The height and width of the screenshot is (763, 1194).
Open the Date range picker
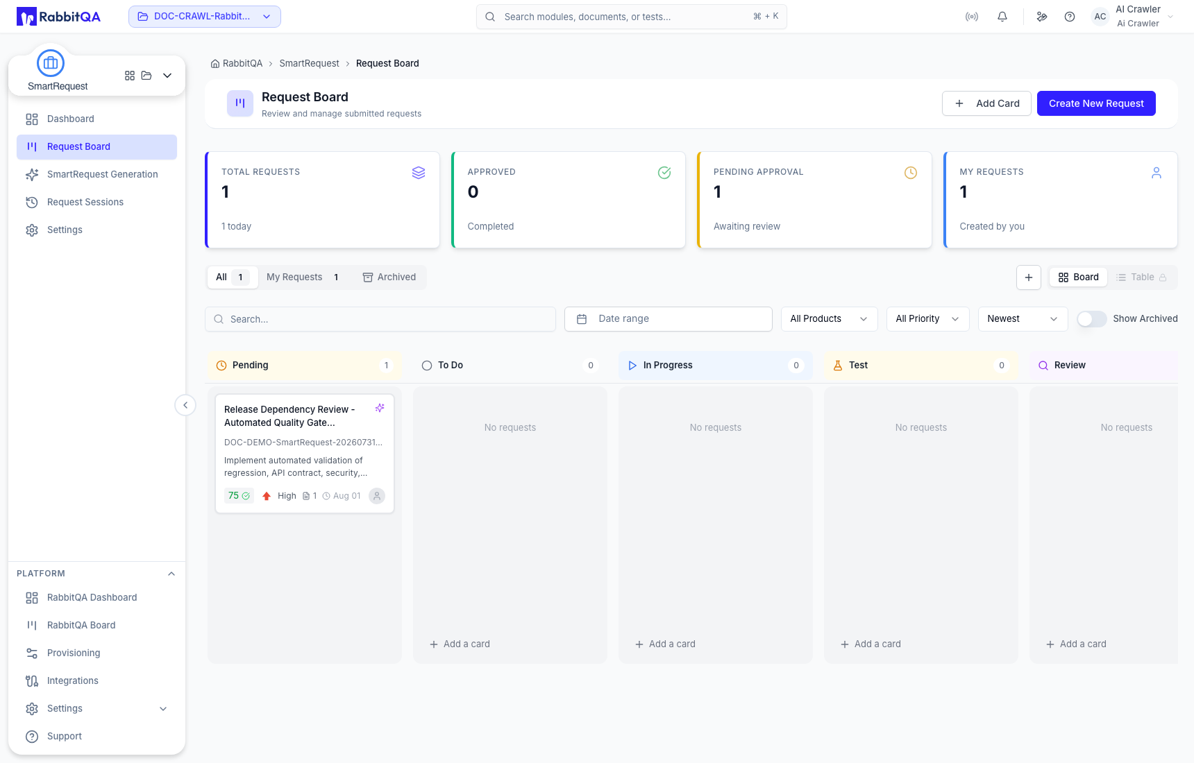tap(669, 319)
